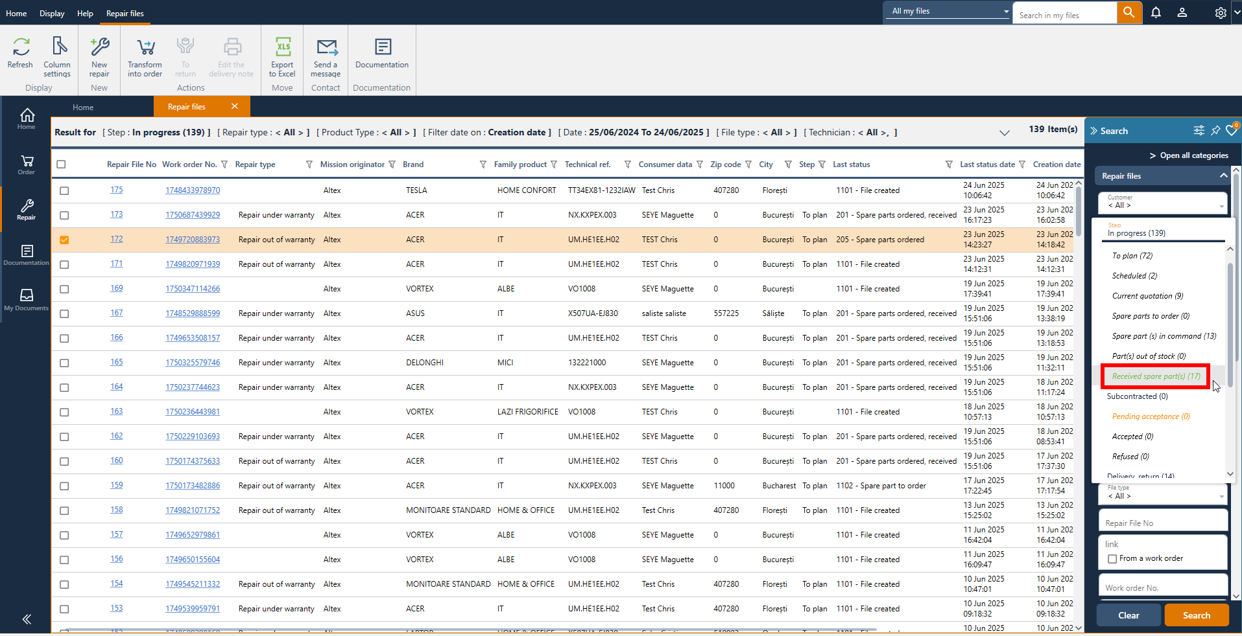Select checkbox for repair file 165

(64, 363)
